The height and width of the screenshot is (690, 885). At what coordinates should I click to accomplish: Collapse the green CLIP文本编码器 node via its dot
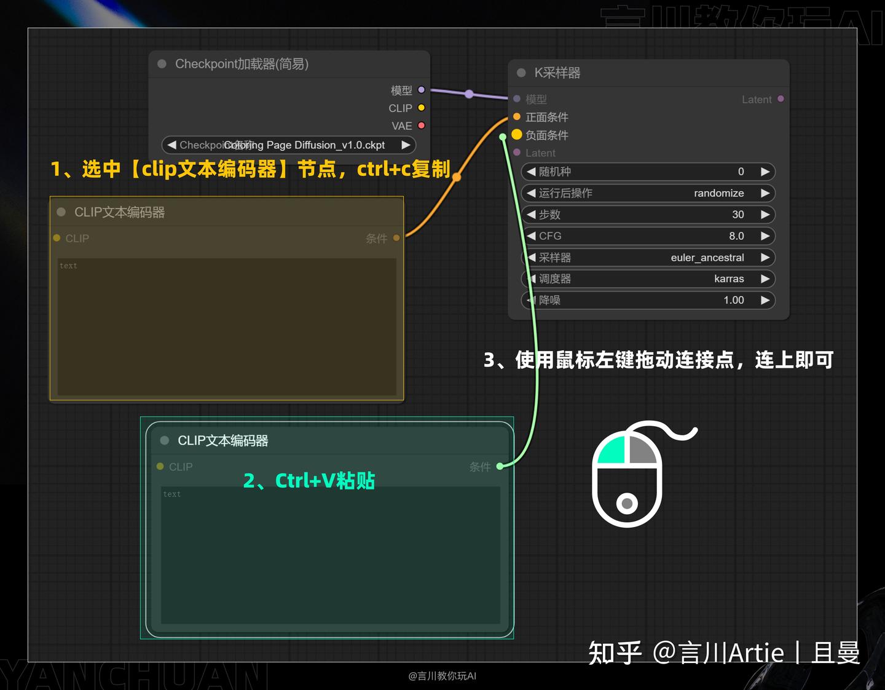pos(164,440)
